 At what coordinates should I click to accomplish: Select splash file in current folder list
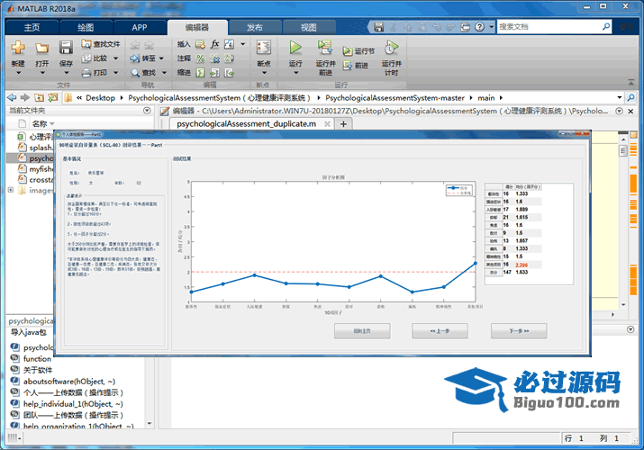41,147
